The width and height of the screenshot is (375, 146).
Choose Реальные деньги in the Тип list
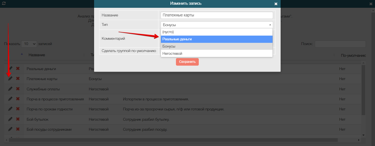tap(217, 39)
